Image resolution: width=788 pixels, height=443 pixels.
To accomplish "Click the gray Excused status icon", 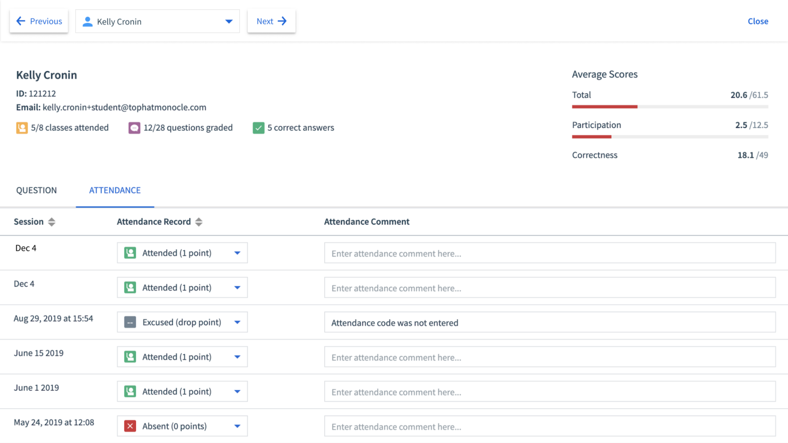I will pos(130,323).
